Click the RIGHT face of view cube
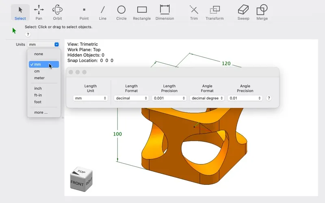325x203 pixels. tap(89, 181)
